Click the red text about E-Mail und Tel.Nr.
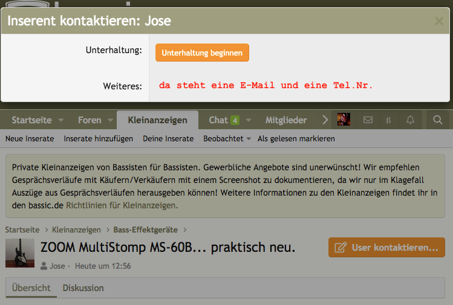Viewport: 453px width, 305px height. [266, 85]
